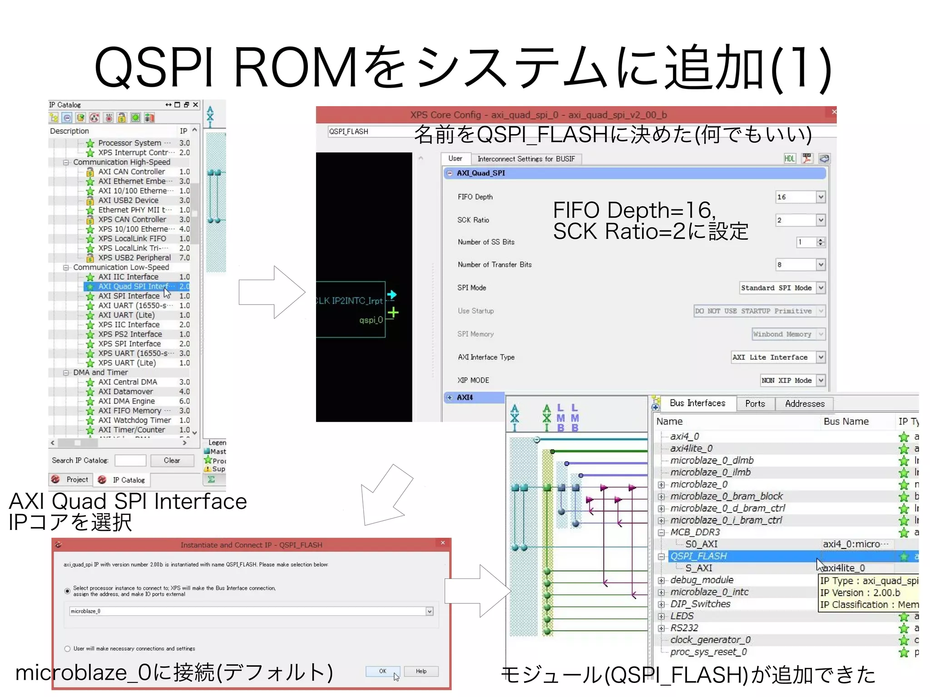The width and height of the screenshot is (930, 697).
Task: Click the cyan arrow port icon next to IP2INTC_Irpt
Action: click(x=392, y=295)
